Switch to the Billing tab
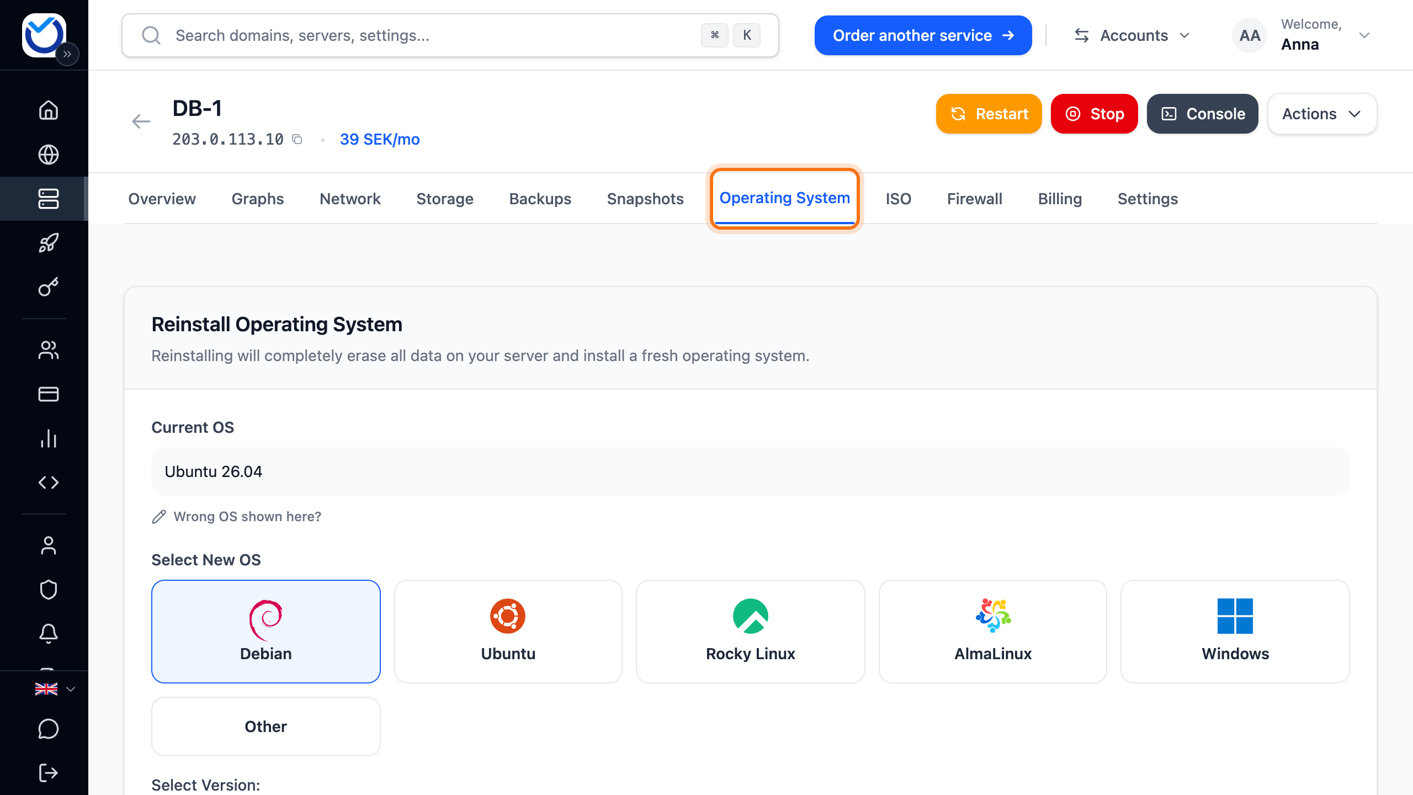Viewport: 1413px width, 795px height. (x=1060, y=199)
